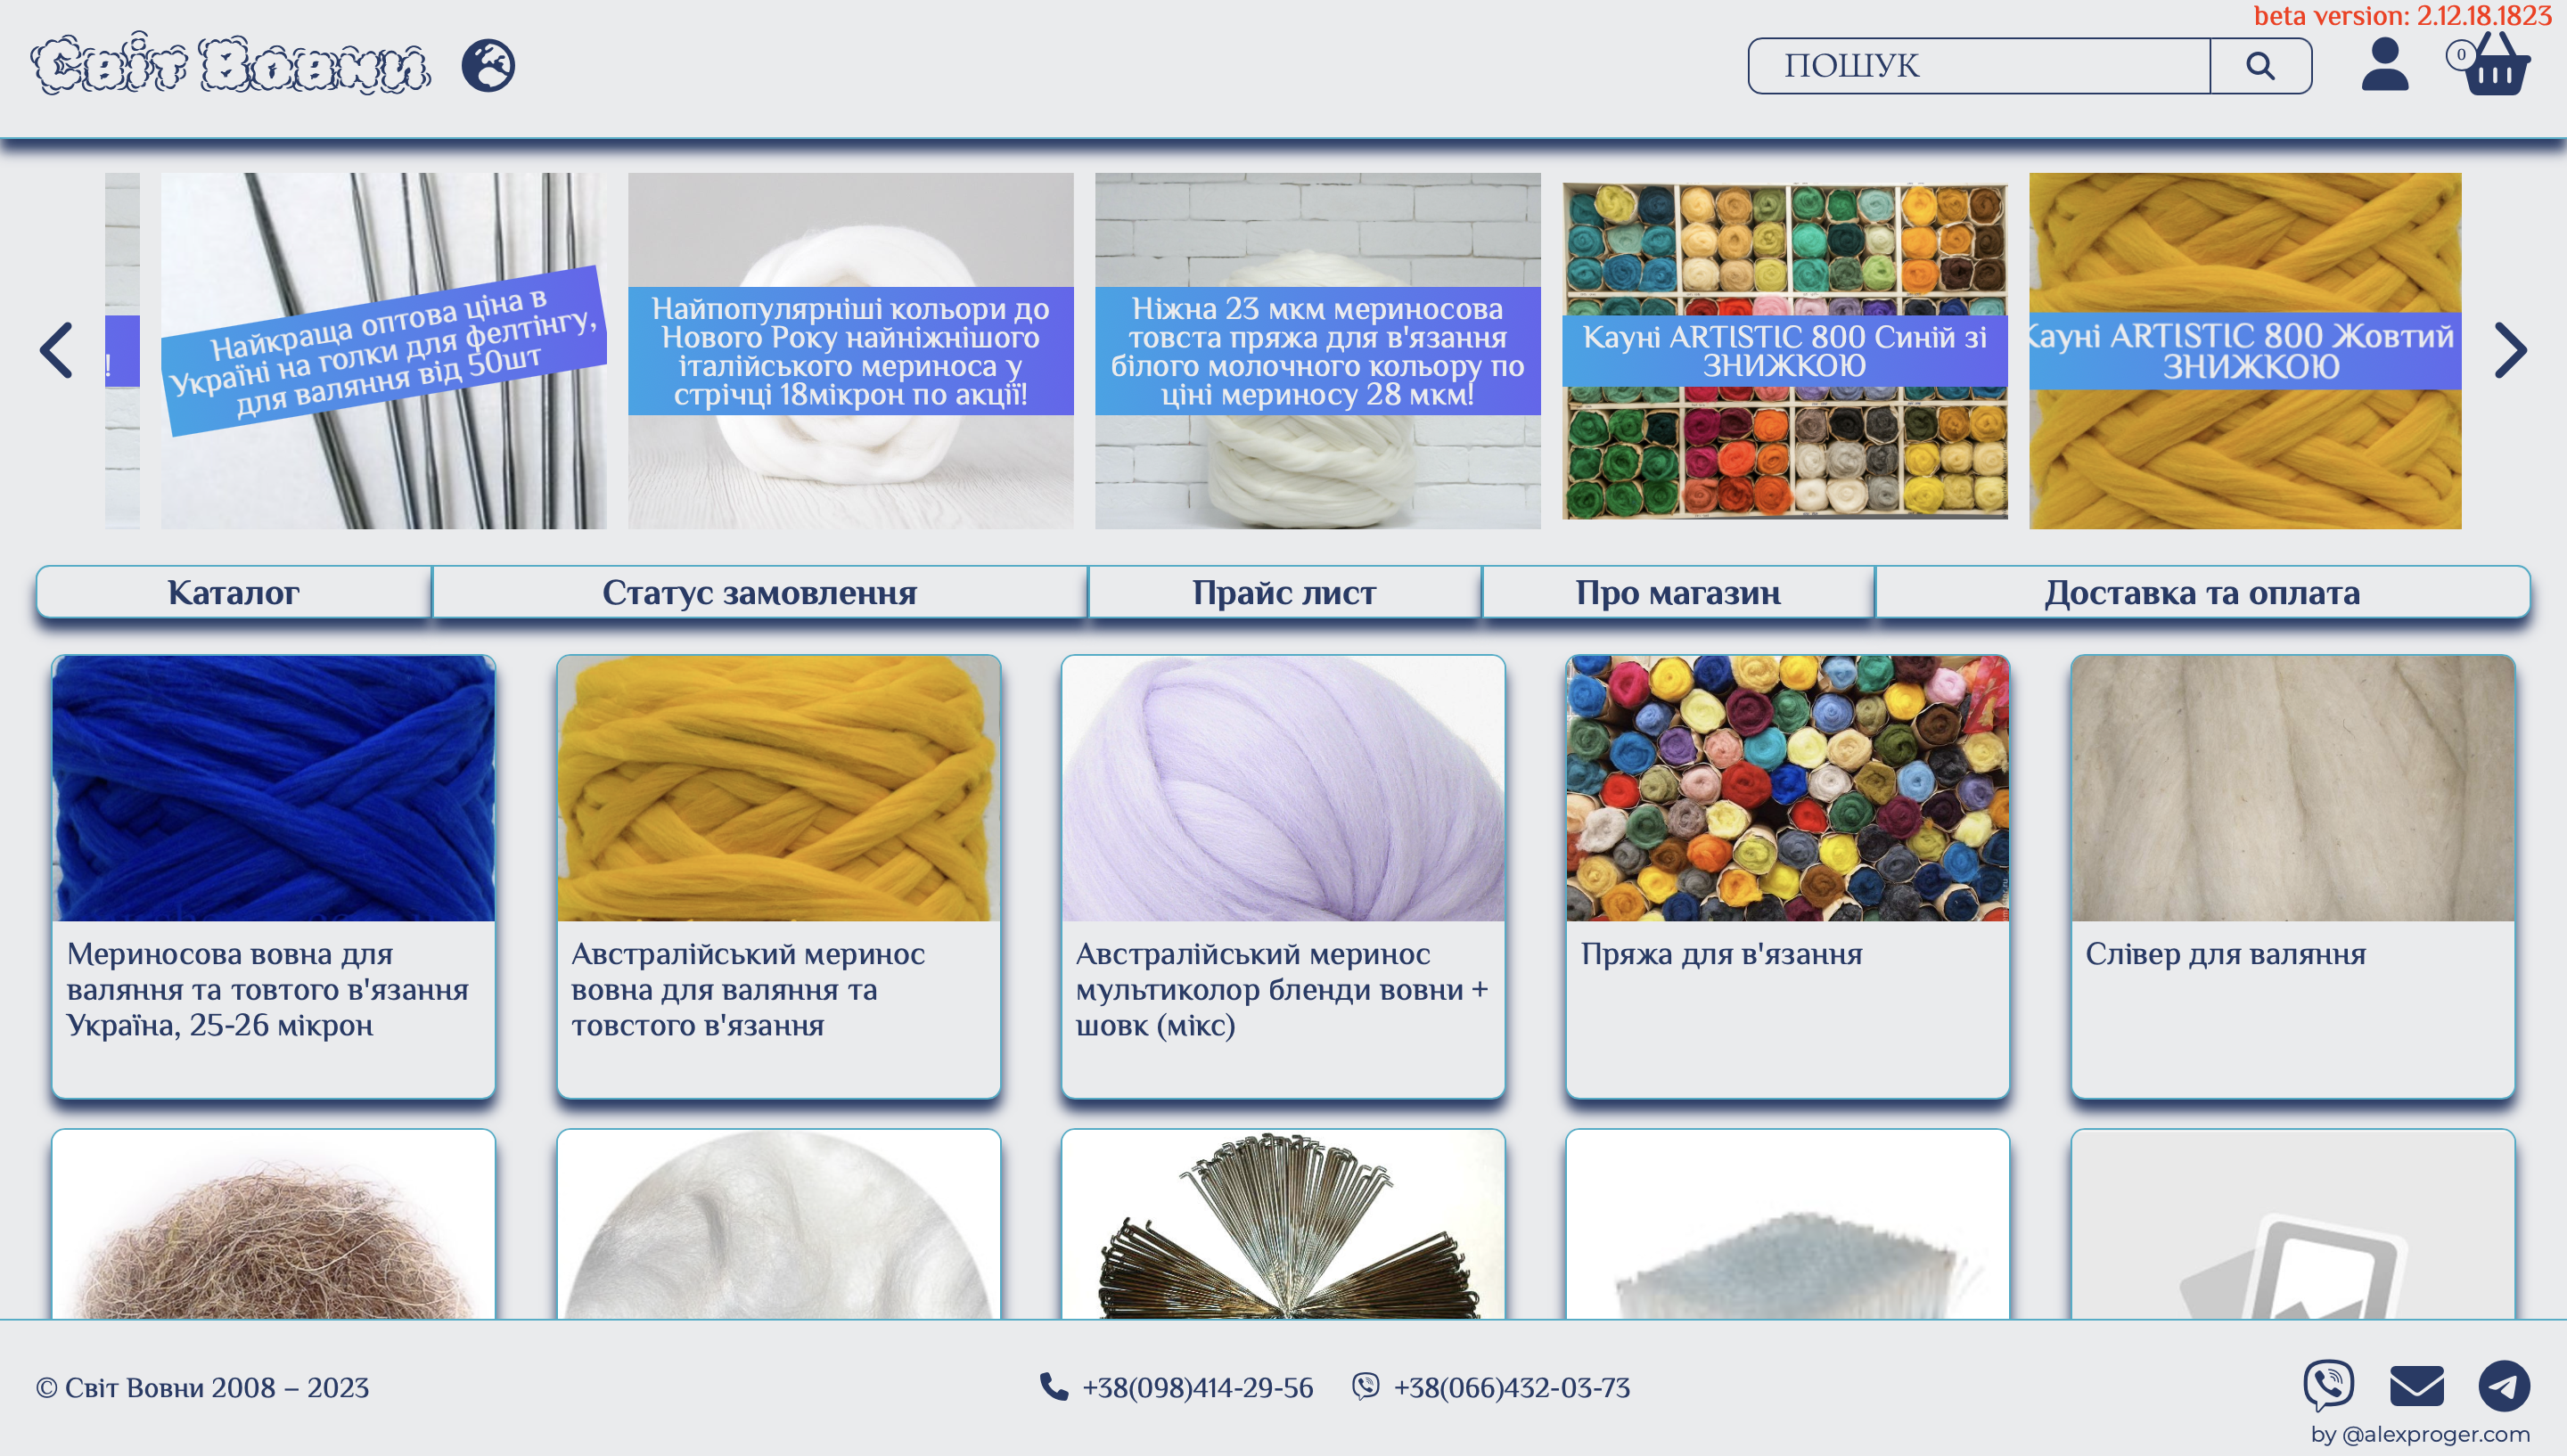Open the user account icon
The height and width of the screenshot is (1456, 2567).
2384,65
